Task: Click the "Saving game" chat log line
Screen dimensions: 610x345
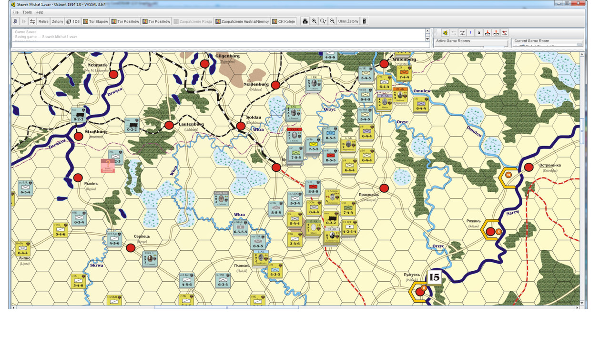Action: (x=45, y=37)
